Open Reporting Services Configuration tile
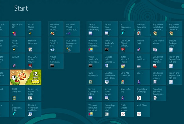184x124 pixels. [x=158, y=93]
